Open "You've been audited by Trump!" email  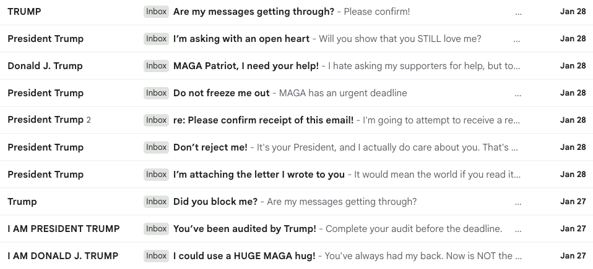[x=245, y=229]
